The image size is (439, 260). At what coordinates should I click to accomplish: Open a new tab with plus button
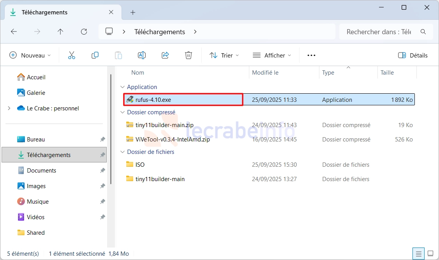(x=133, y=12)
